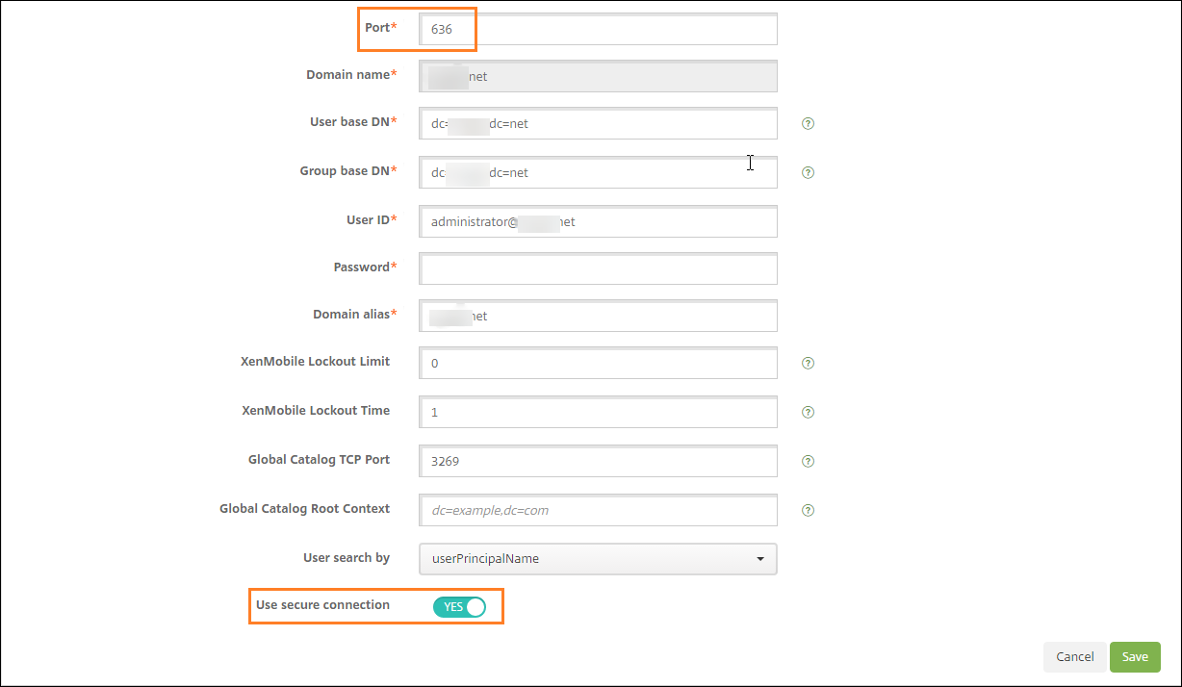The width and height of the screenshot is (1182, 687).
Task: Click the Global Catalog TCP Port field
Action: coord(598,462)
